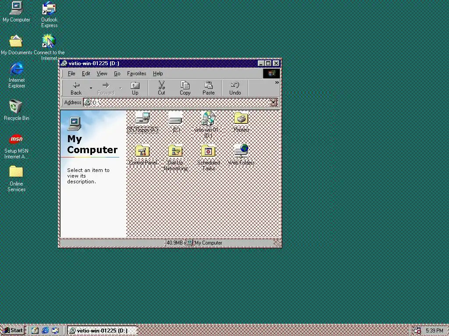Click the Cut scissors toolbar button
Image resolution: width=449 pixels, height=336 pixels.
(x=161, y=88)
